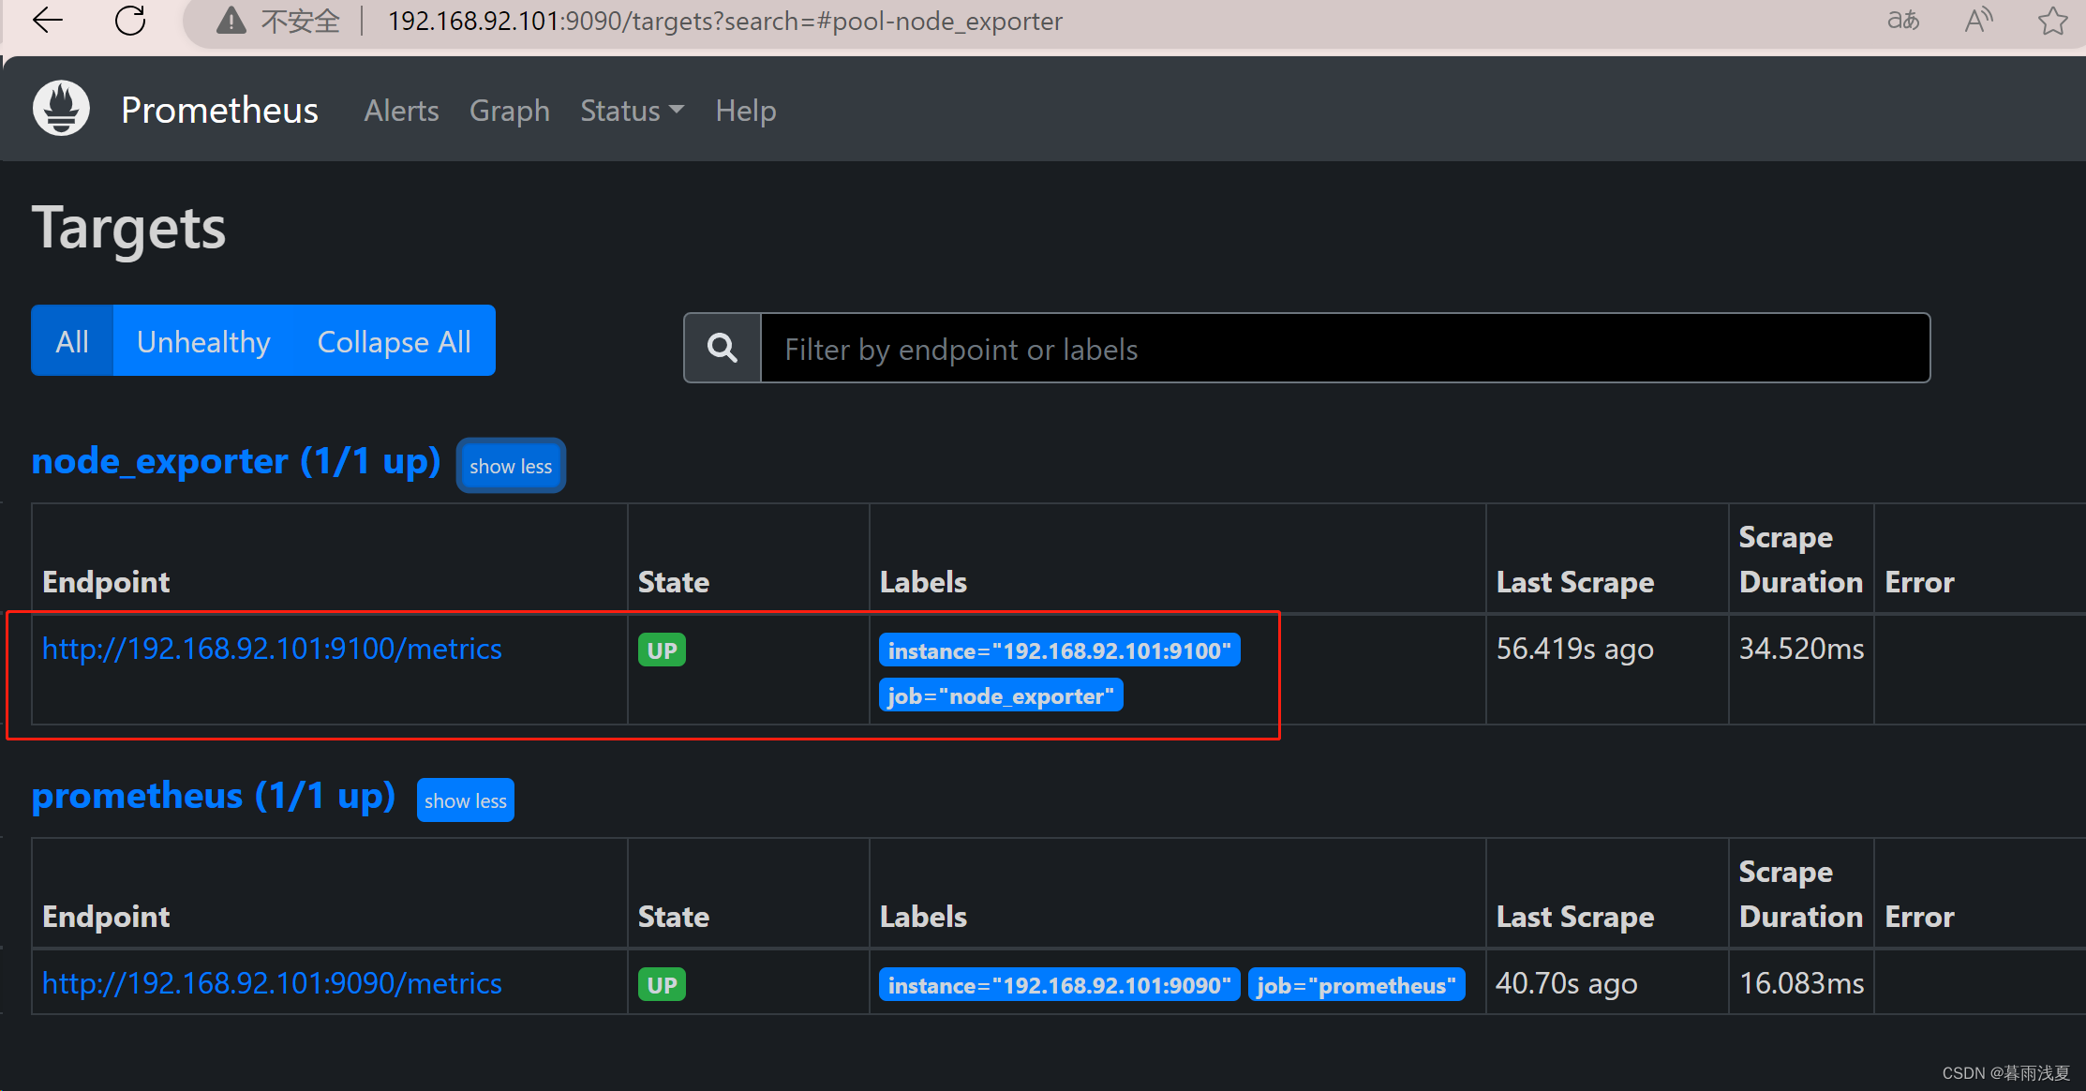Activate the read aloud icon
Viewport: 2086px width, 1091px height.
tap(1978, 20)
